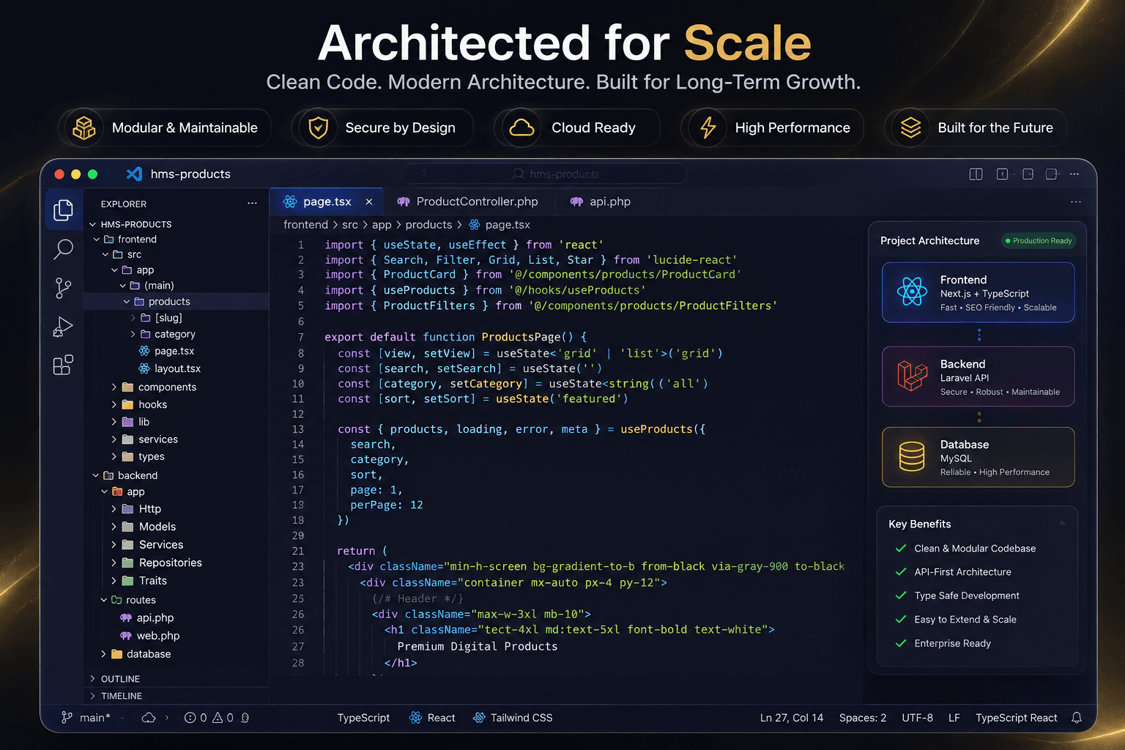Close the page.tsx tab
This screenshot has width=1125, height=750.
[x=369, y=202]
